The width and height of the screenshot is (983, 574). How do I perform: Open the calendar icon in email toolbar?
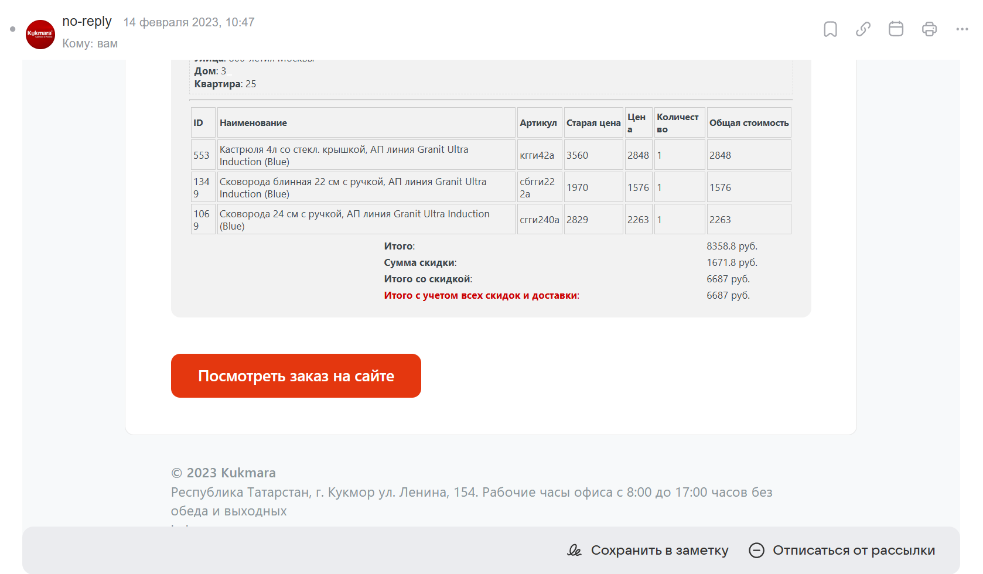pos(896,29)
